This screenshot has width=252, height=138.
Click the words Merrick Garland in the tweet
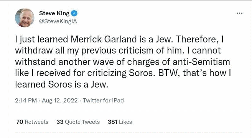104,39
